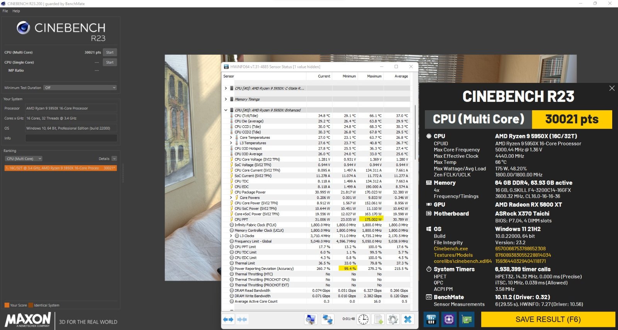Click the Textures/Models integrity entry
The image size is (618, 330).
click(x=453, y=255)
